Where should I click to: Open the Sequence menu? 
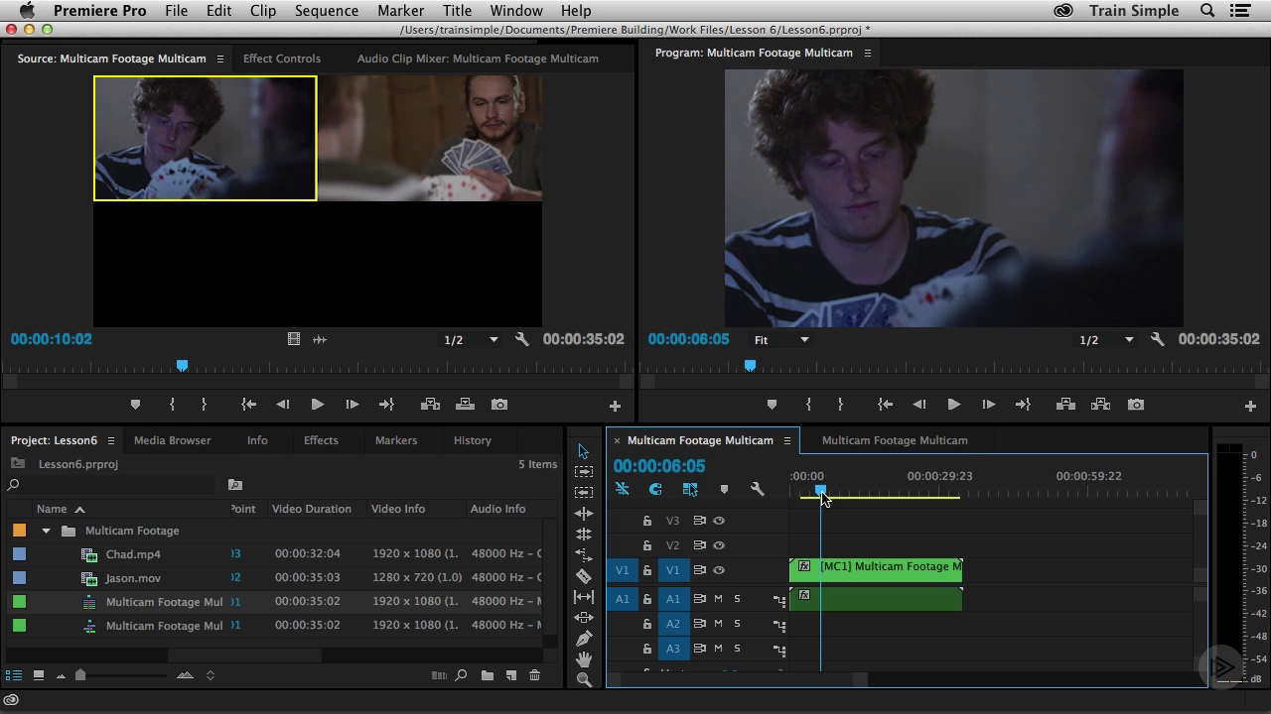point(326,11)
